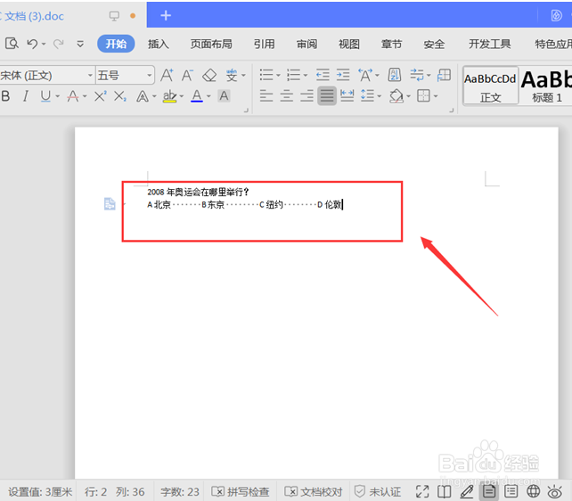Click the phonetic guide 变 icon
The height and width of the screenshot is (501, 572).
coord(232,75)
